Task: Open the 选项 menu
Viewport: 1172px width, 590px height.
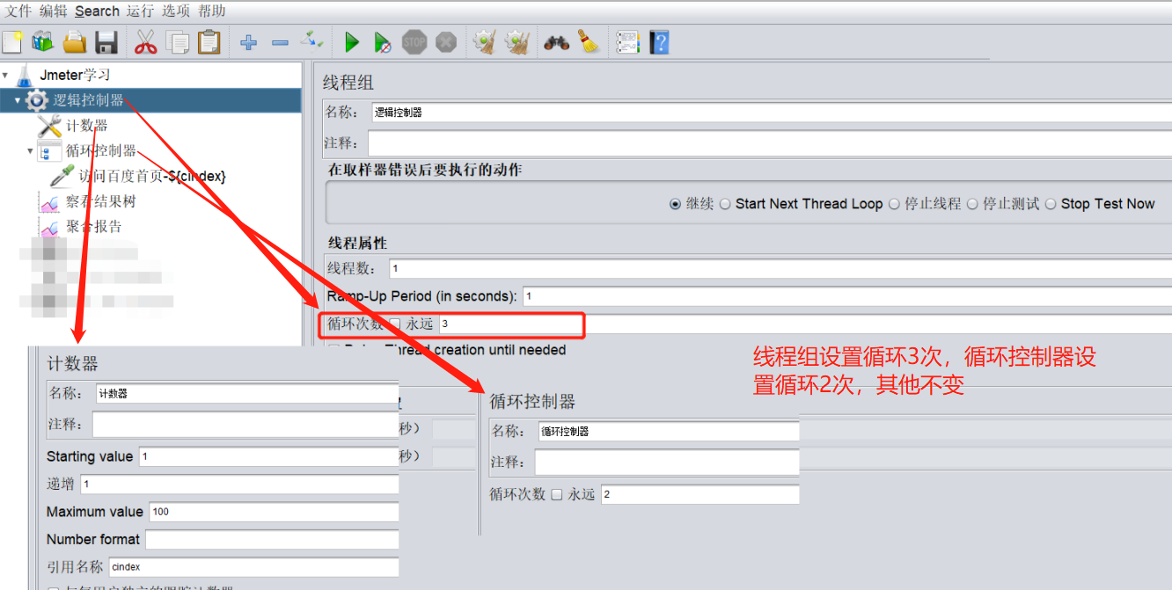Action: pyautogui.click(x=176, y=11)
